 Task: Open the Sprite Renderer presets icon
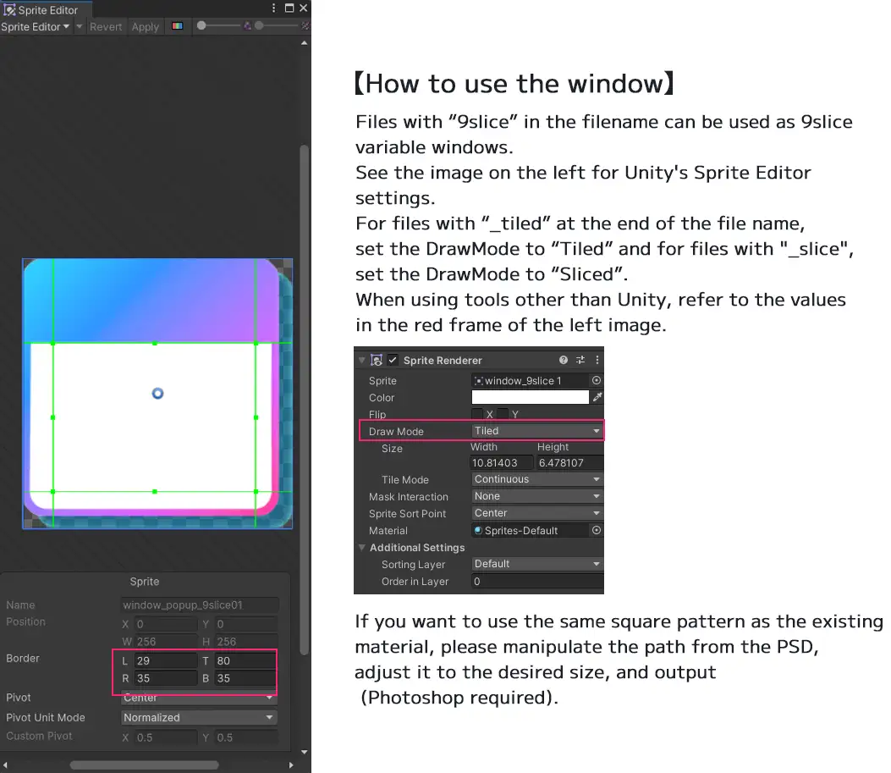point(581,361)
